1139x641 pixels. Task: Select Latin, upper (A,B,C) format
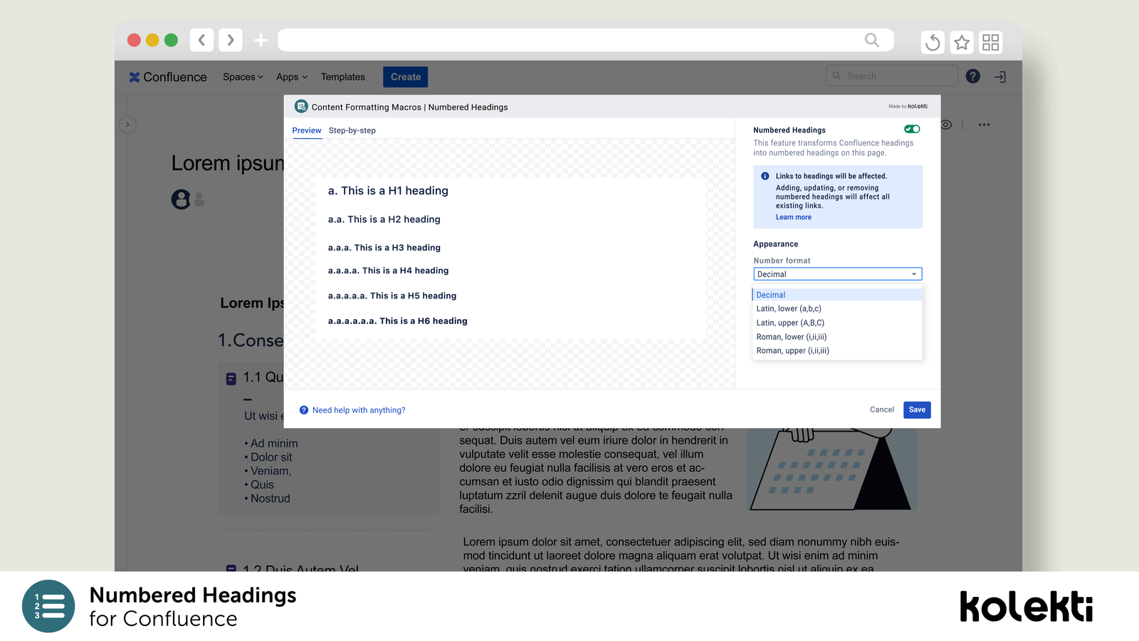[x=837, y=323]
